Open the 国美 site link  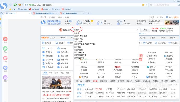pyautogui.click(x=118, y=67)
